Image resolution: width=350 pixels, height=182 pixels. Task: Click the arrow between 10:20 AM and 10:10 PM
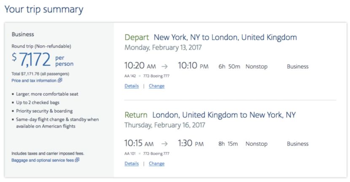[x=164, y=66]
